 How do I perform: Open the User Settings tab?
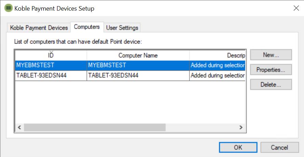[122, 28]
